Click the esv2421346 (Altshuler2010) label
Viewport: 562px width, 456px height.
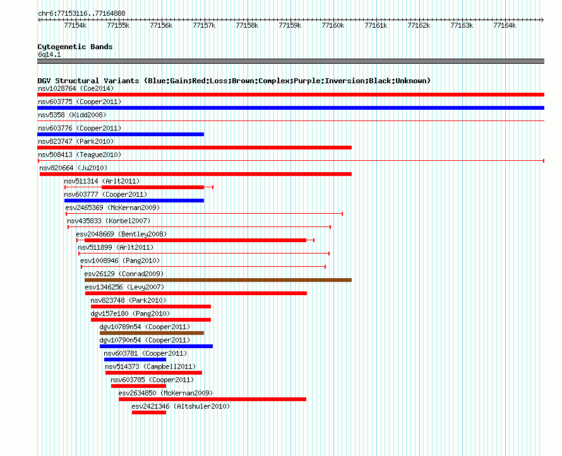click(x=181, y=406)
